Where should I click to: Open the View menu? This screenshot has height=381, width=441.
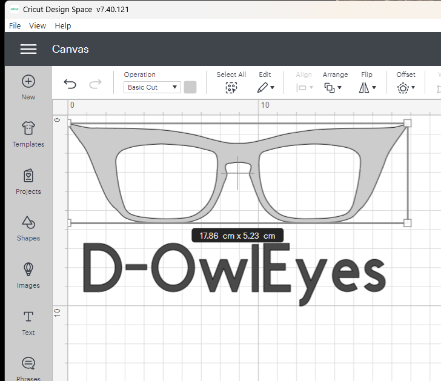click(38, 25)
